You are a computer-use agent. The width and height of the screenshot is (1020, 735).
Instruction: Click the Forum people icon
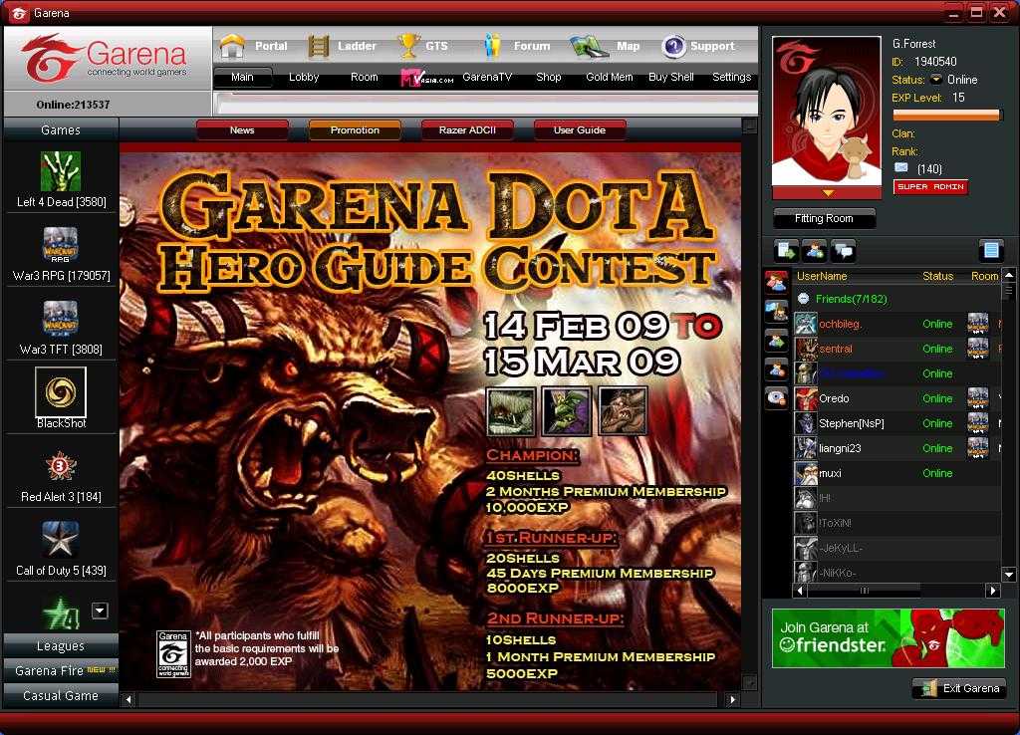pos(492,46)
